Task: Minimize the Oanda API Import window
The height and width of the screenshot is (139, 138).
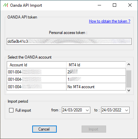Action: tap(99, 5)
